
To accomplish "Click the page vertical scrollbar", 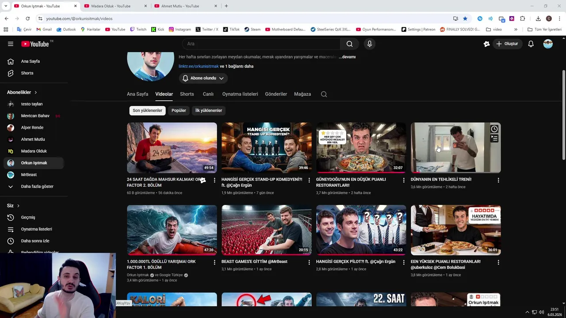I will pyautogui.click(x=563, y=115).
